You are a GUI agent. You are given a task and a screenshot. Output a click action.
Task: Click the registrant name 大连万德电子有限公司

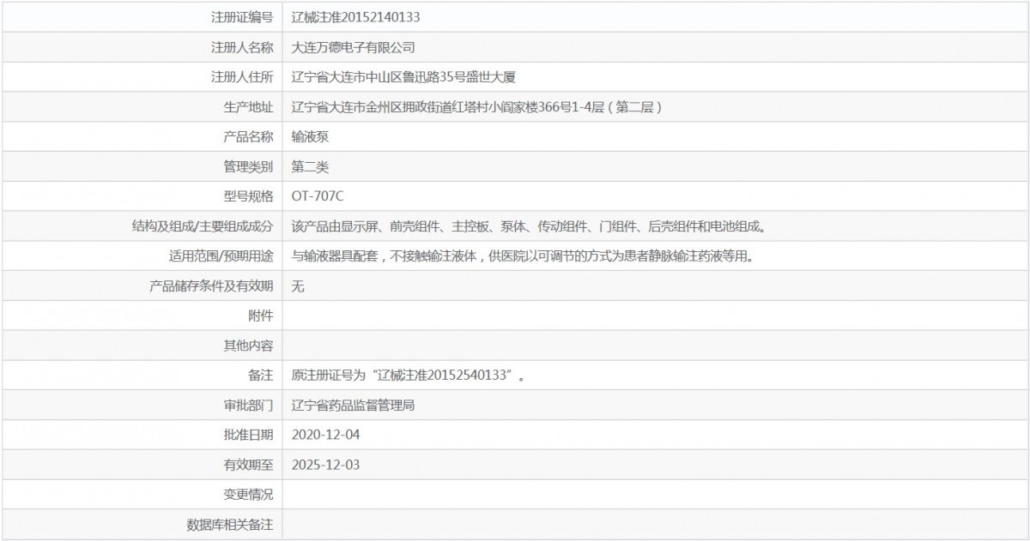354,47
